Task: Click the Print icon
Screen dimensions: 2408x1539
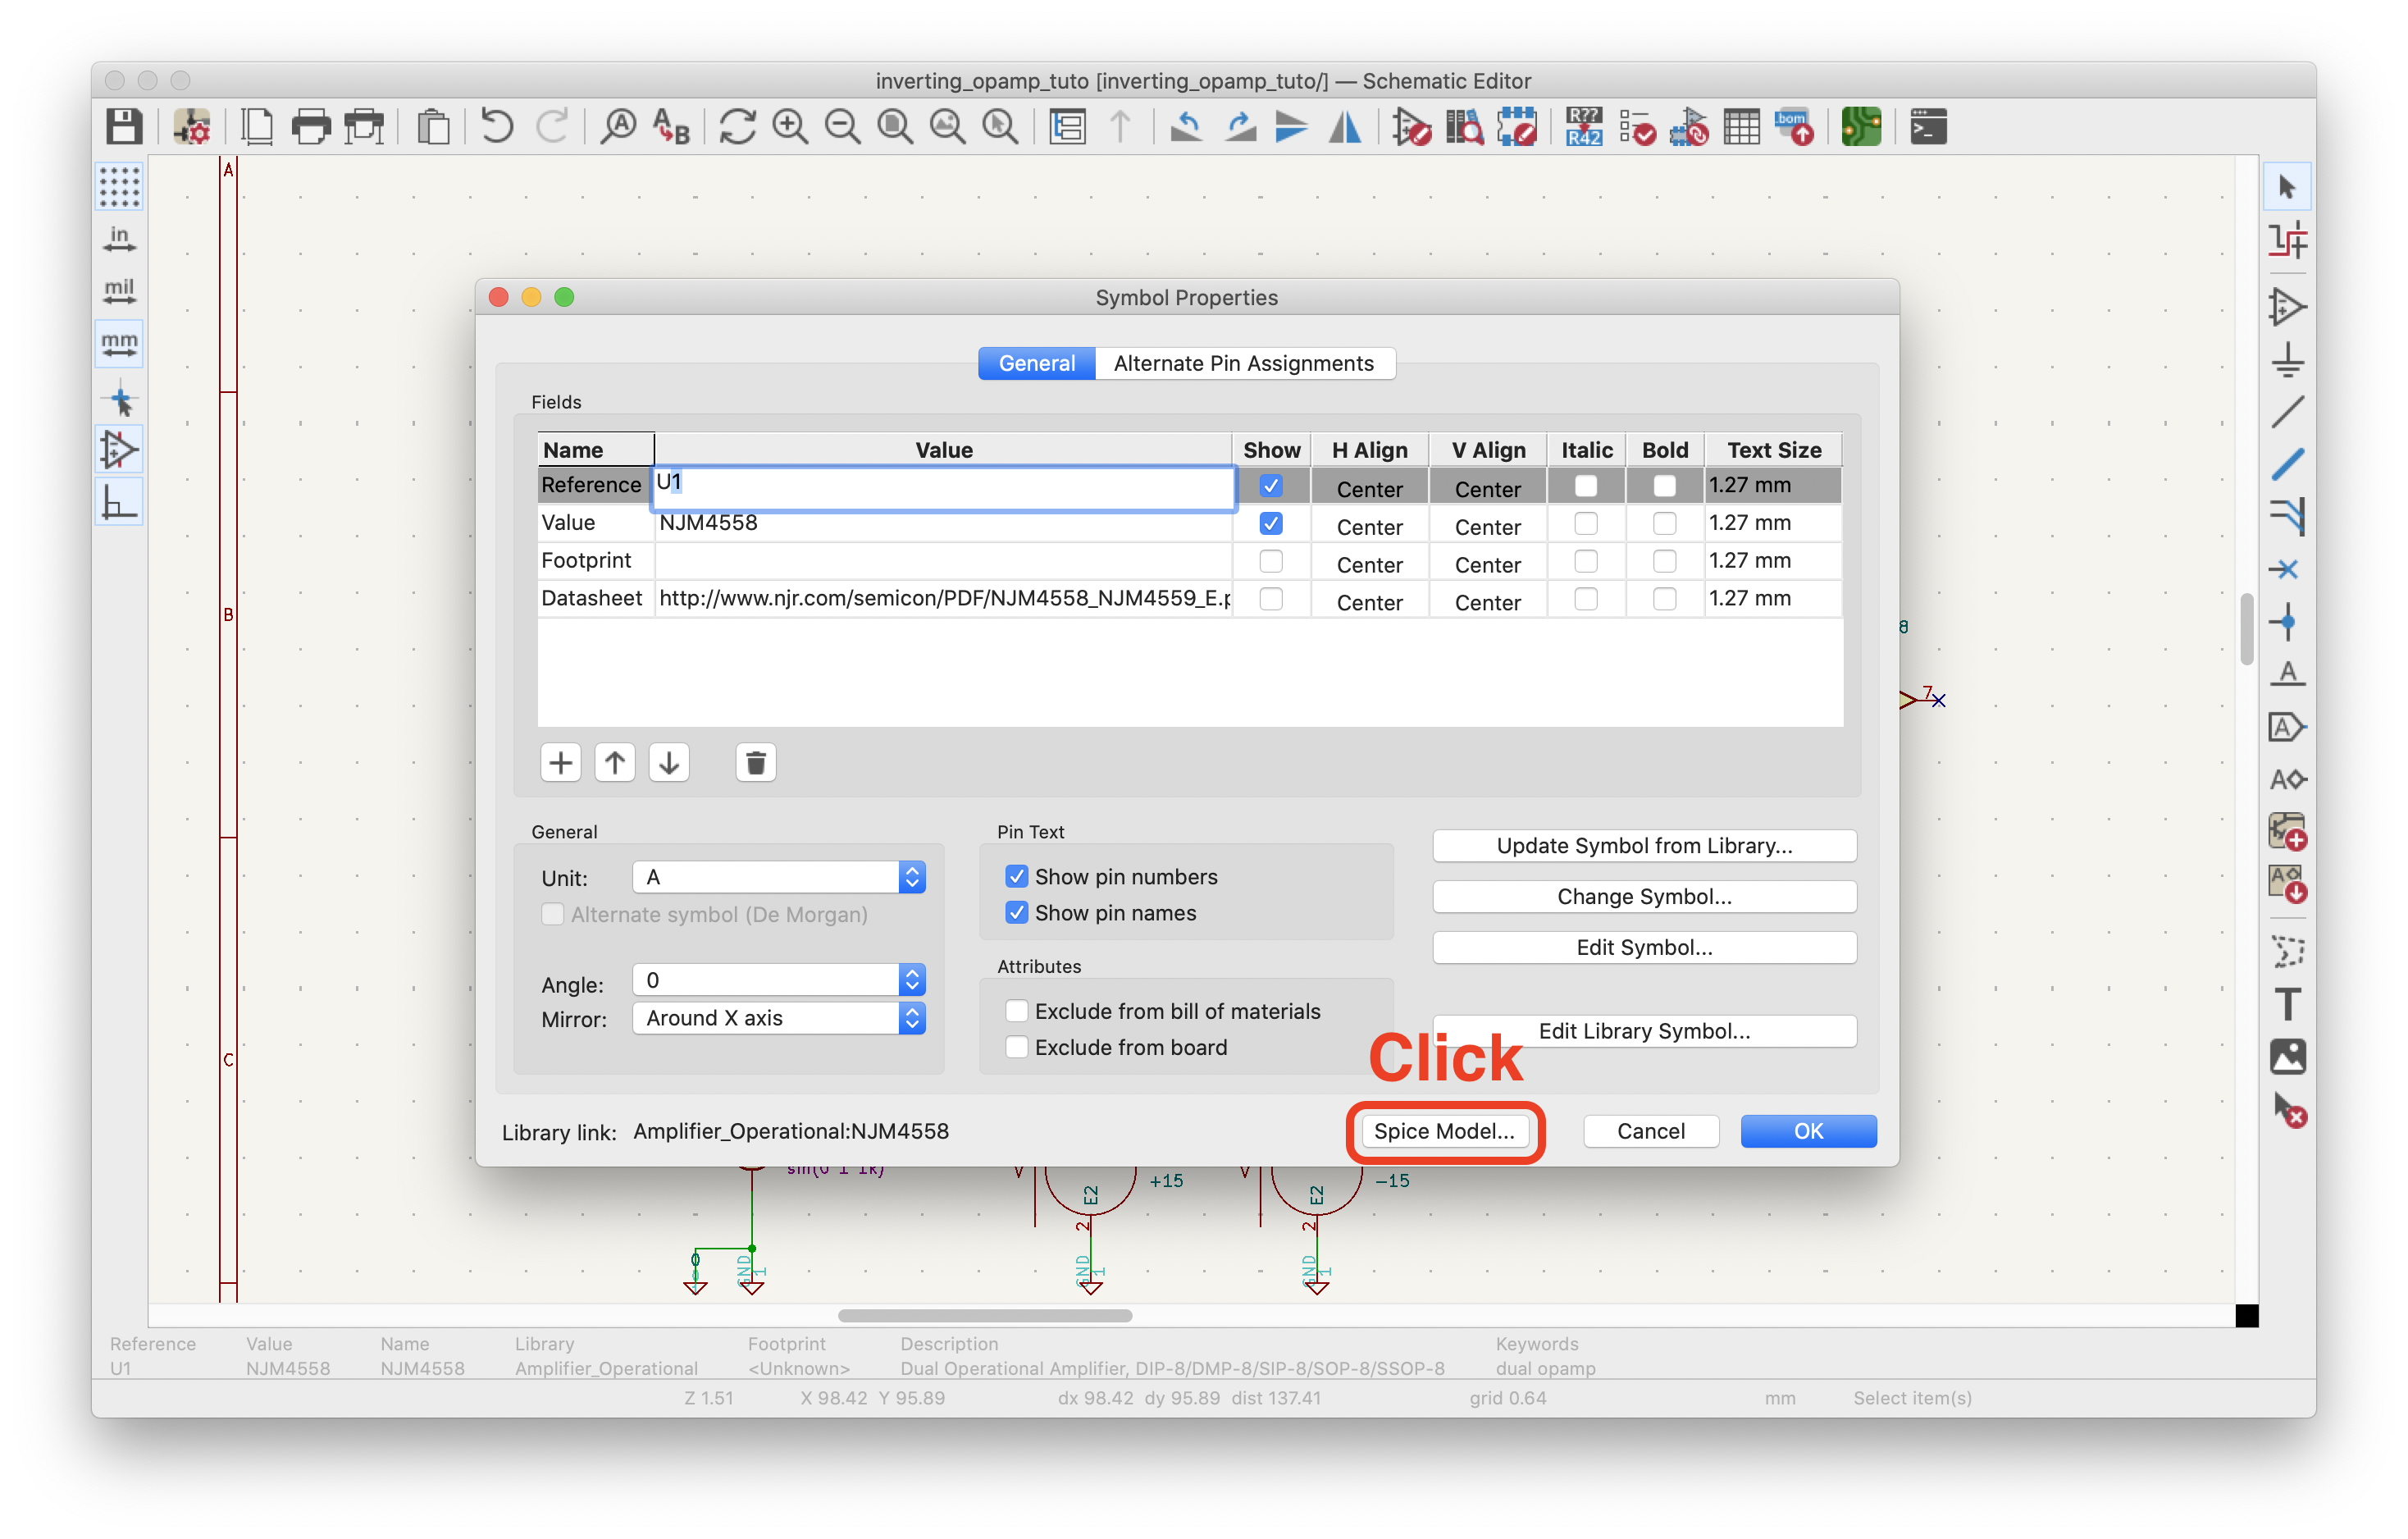Action: click(311, 128)
